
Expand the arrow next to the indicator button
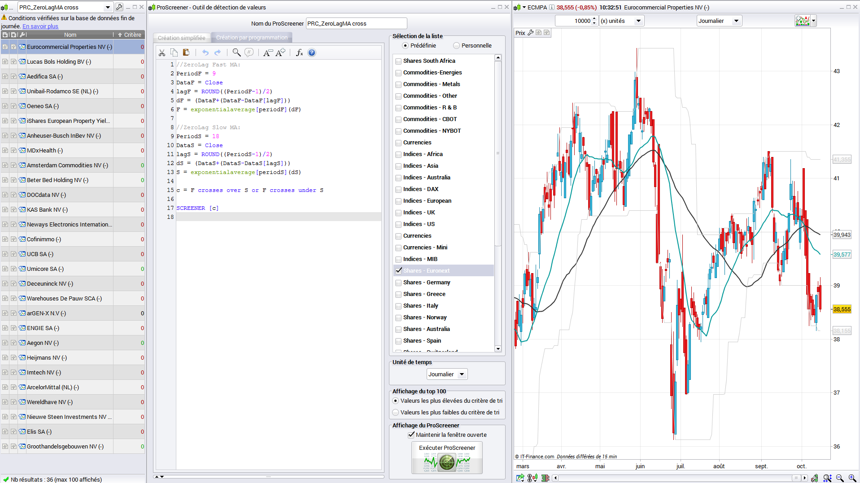click(814, 21)
